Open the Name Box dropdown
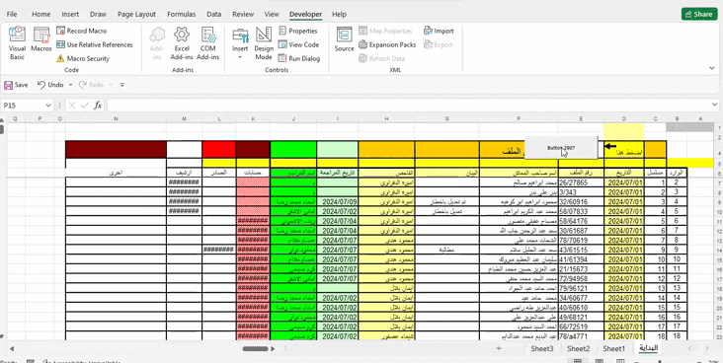This screenshot has width=723, height=363. [x=48, y=106]
